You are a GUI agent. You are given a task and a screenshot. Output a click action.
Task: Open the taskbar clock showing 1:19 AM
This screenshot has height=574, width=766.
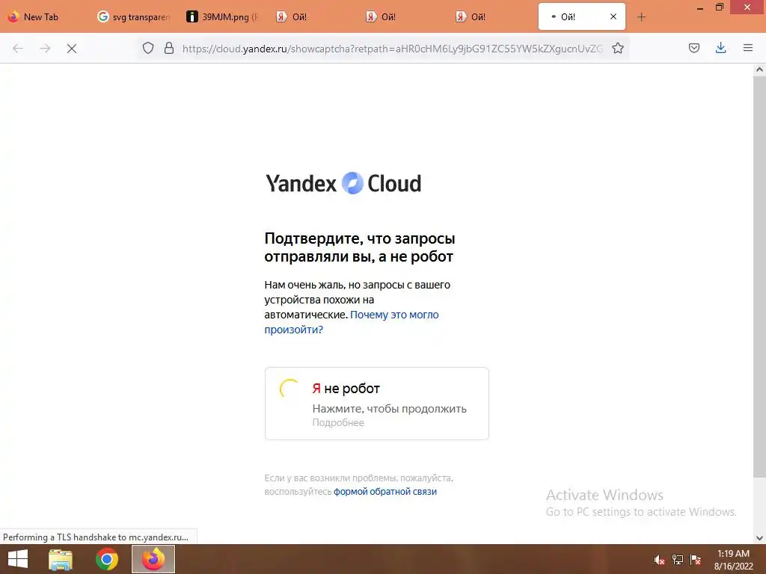[x=733, y=560]
